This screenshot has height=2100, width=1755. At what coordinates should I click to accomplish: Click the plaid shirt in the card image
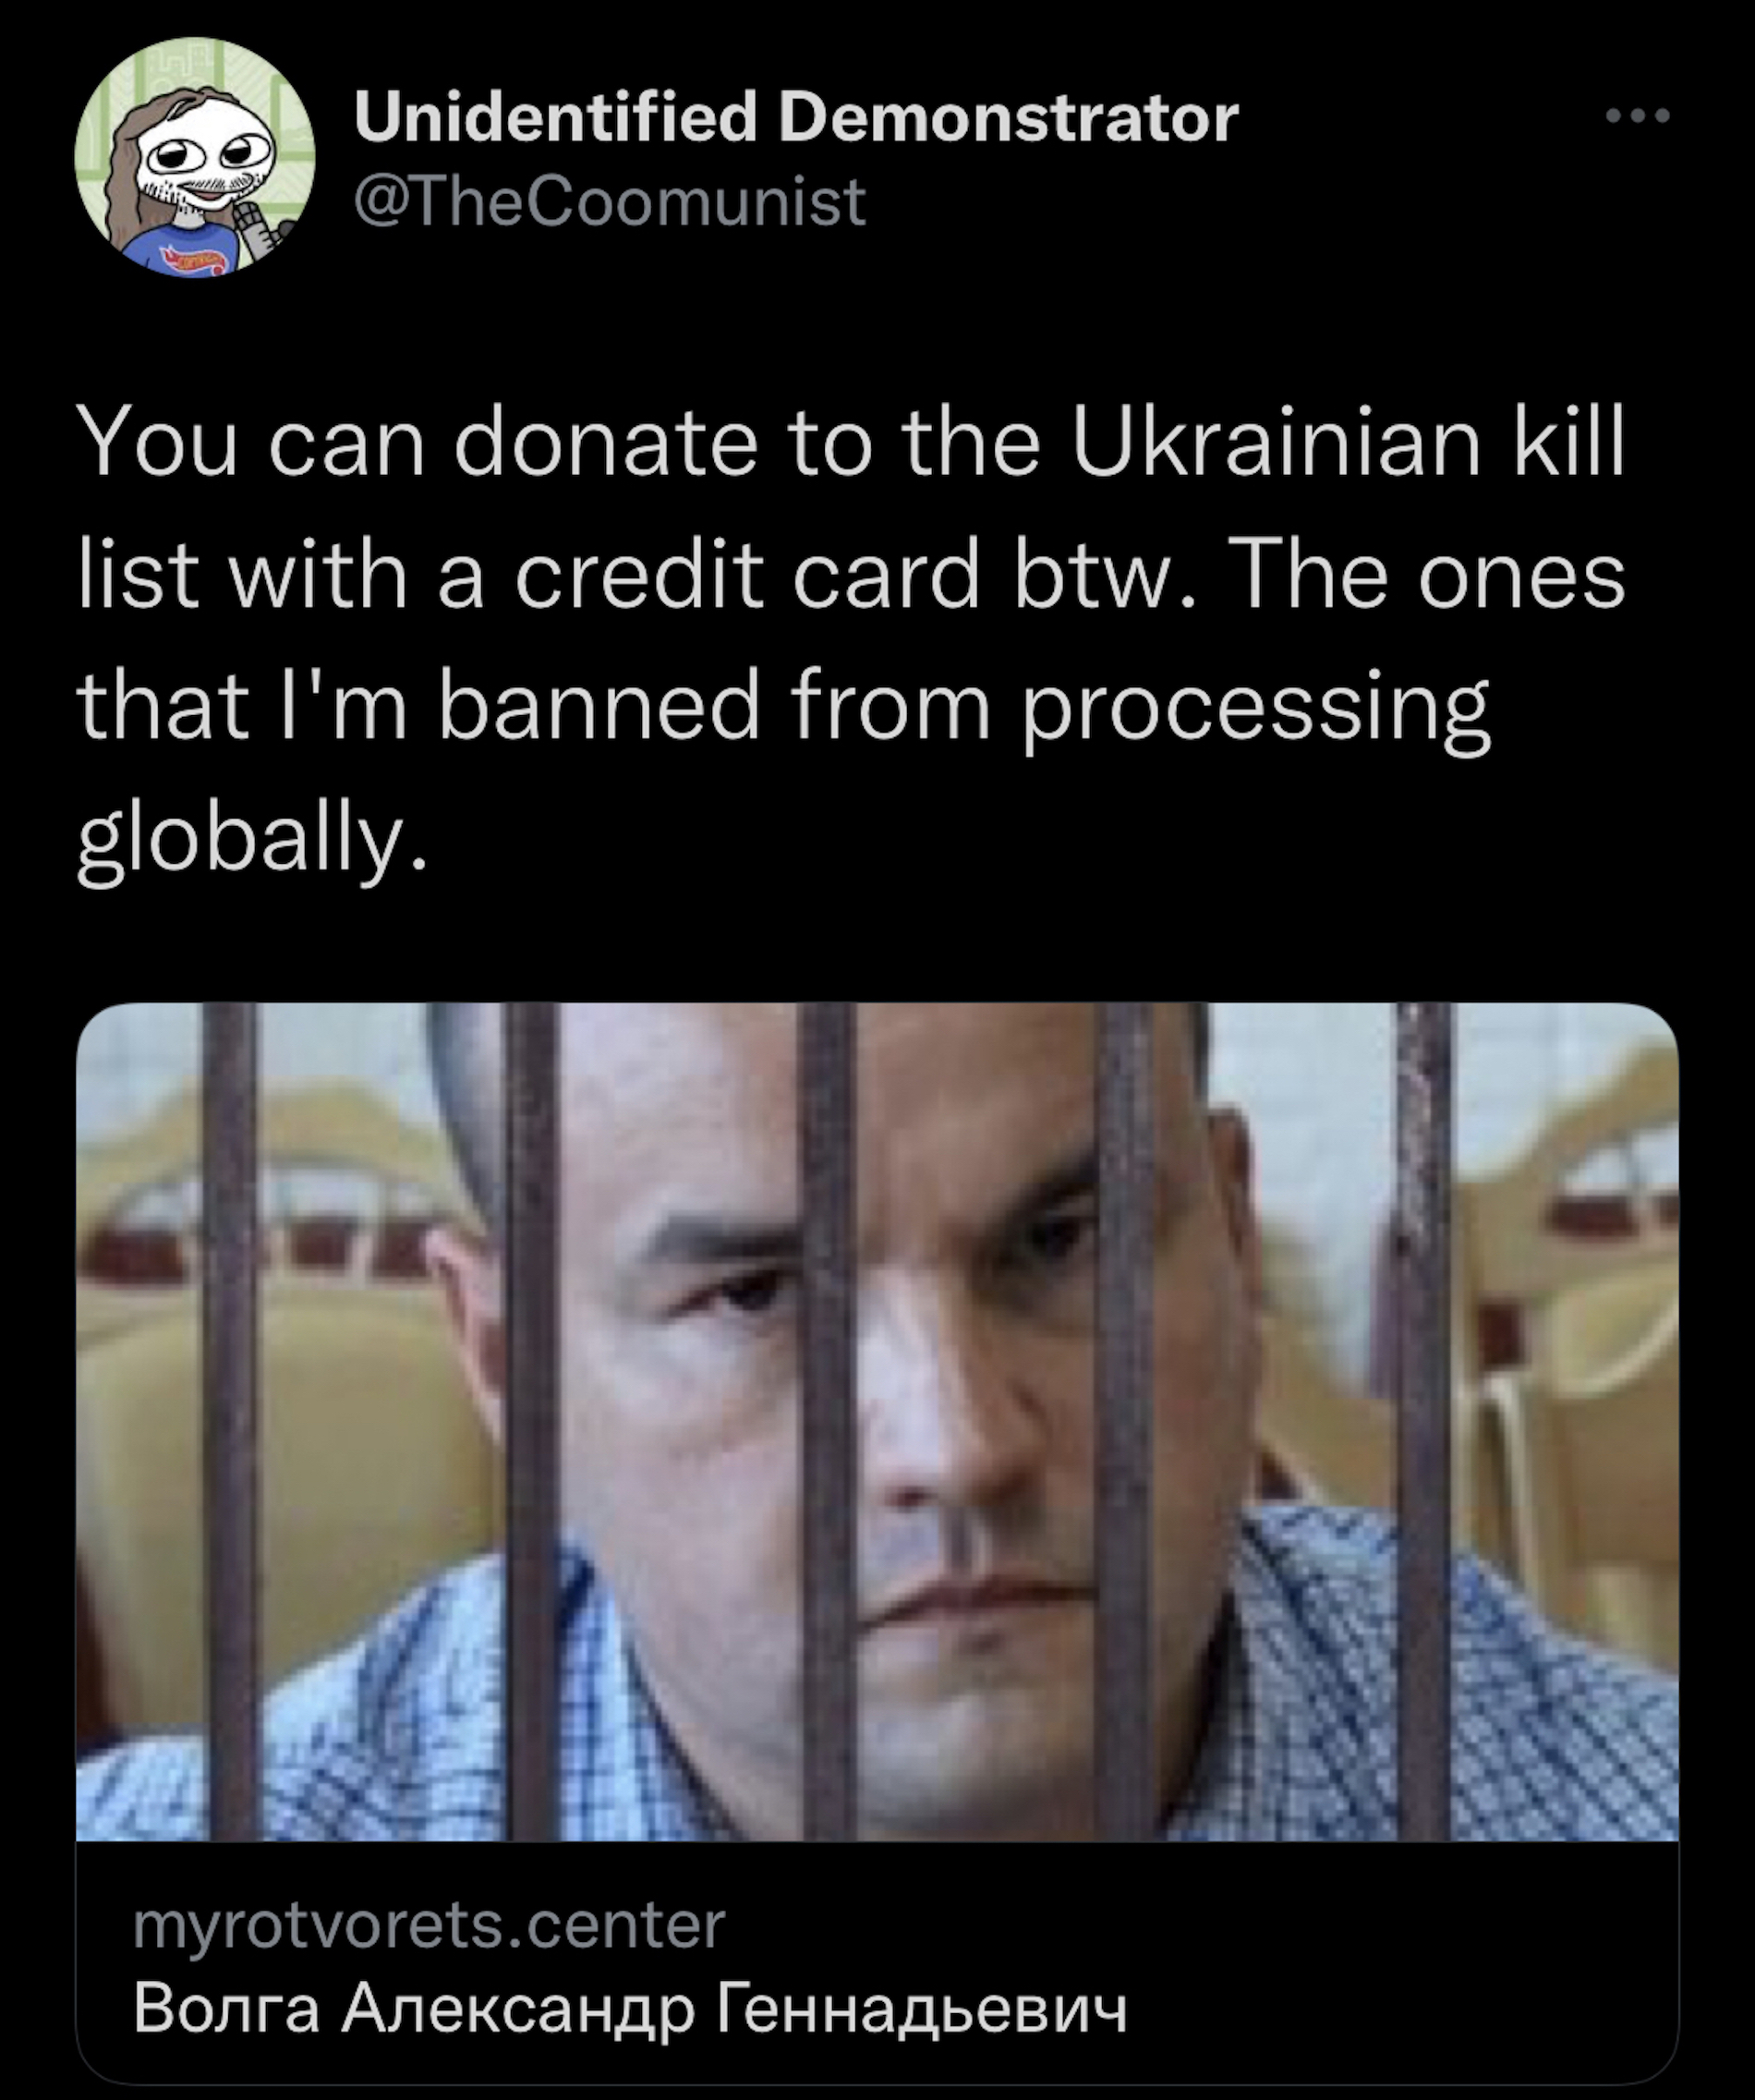coord(1450,1700)
